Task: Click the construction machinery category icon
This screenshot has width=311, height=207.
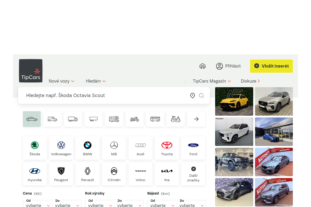Action: [x=176, y=119]
